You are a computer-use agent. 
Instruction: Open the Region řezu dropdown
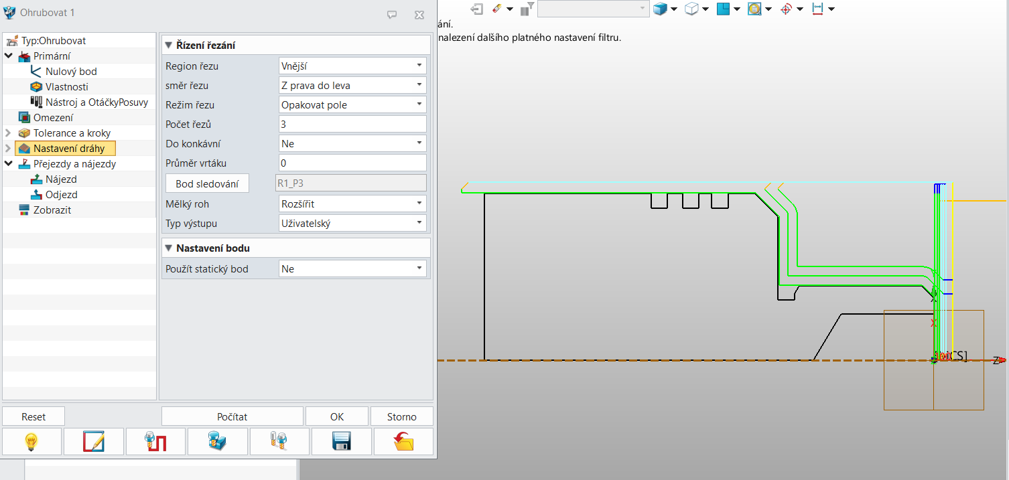(352, 66)
